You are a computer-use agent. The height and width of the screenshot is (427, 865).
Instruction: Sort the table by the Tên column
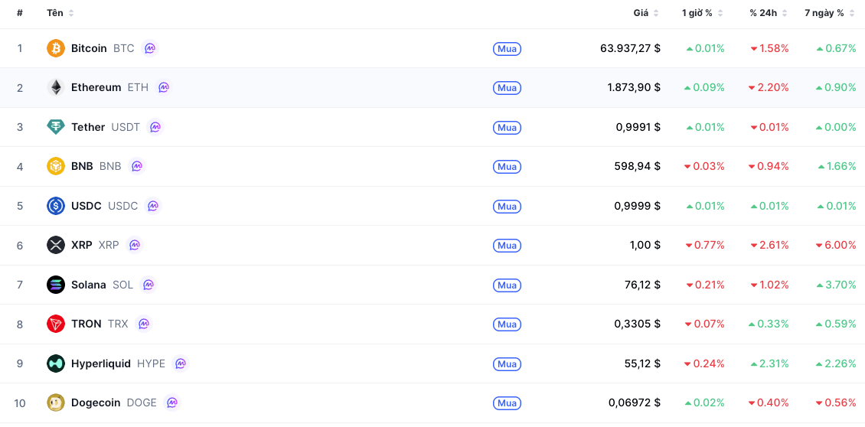click(60, 13)
